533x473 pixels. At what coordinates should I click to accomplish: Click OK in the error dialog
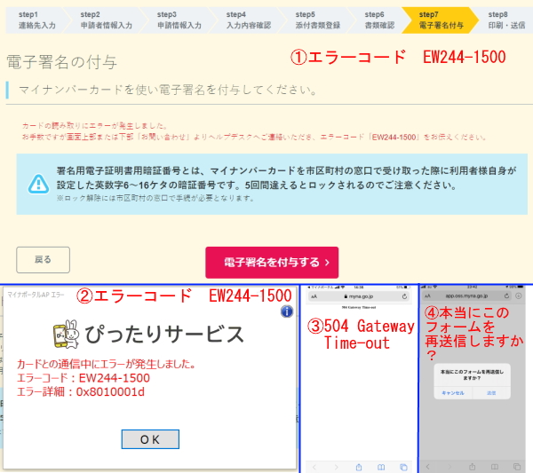150,439
